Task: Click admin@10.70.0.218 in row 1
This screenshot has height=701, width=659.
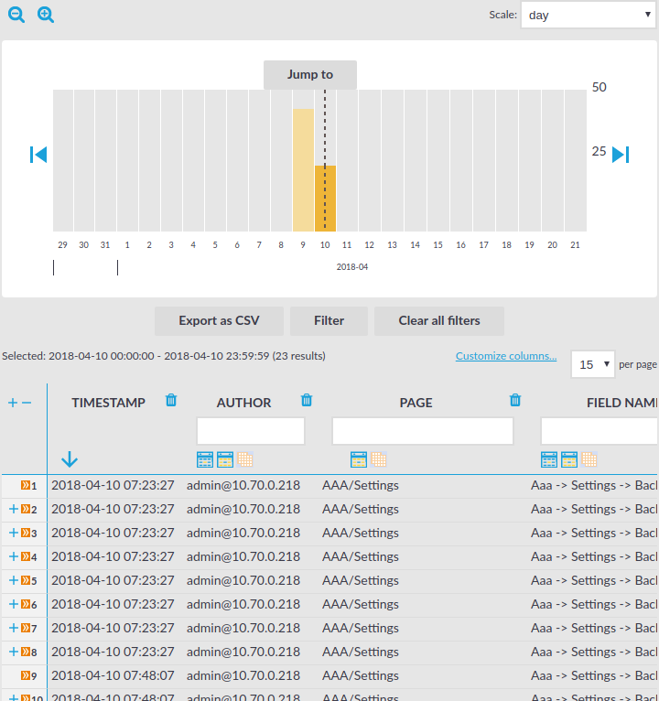Action: (243, 485)
